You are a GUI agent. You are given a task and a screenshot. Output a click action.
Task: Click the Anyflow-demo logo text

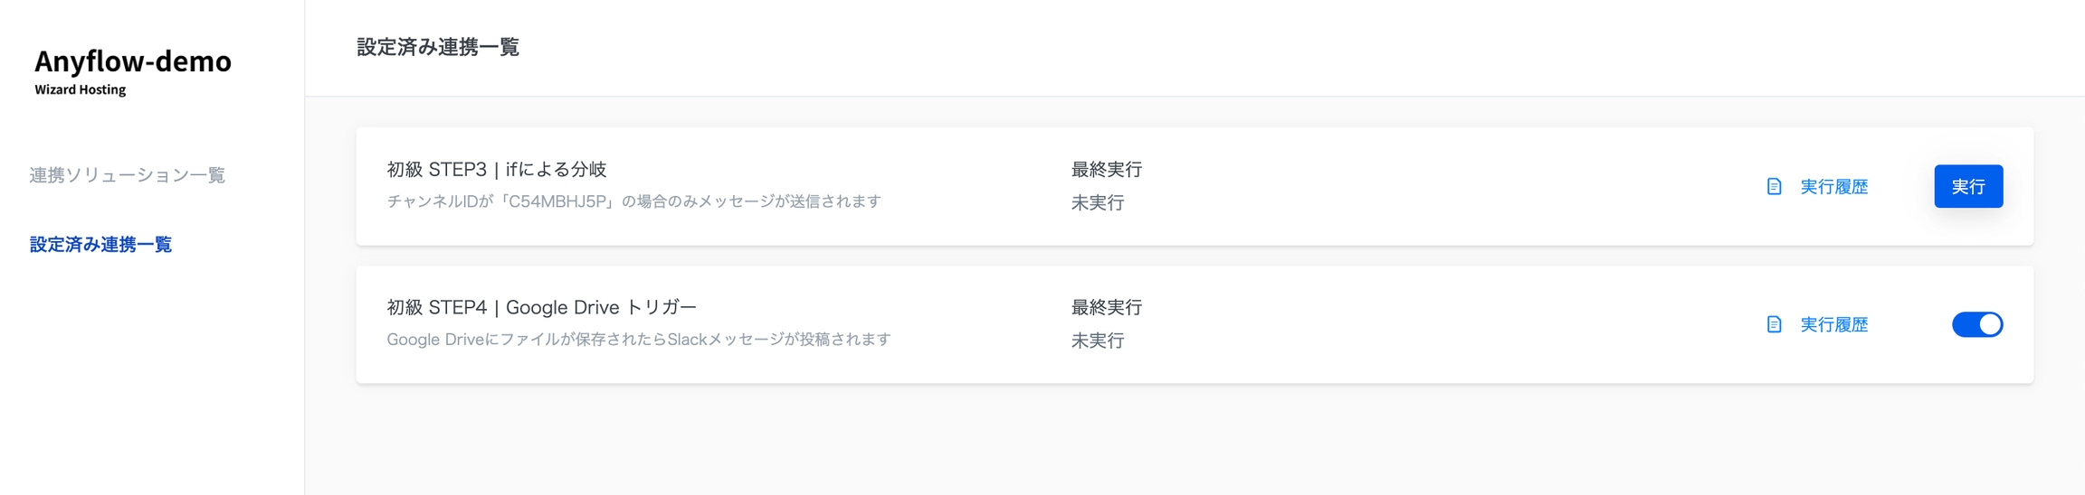tap(133, 61)
